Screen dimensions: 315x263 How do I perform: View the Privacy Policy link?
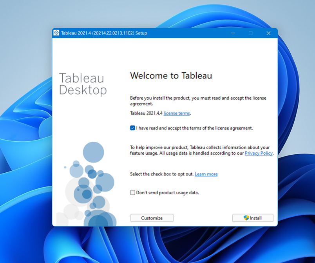tap(259, 153)
